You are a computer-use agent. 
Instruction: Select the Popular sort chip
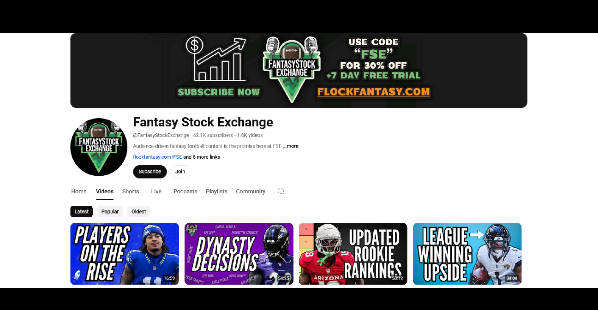point(110,212)
